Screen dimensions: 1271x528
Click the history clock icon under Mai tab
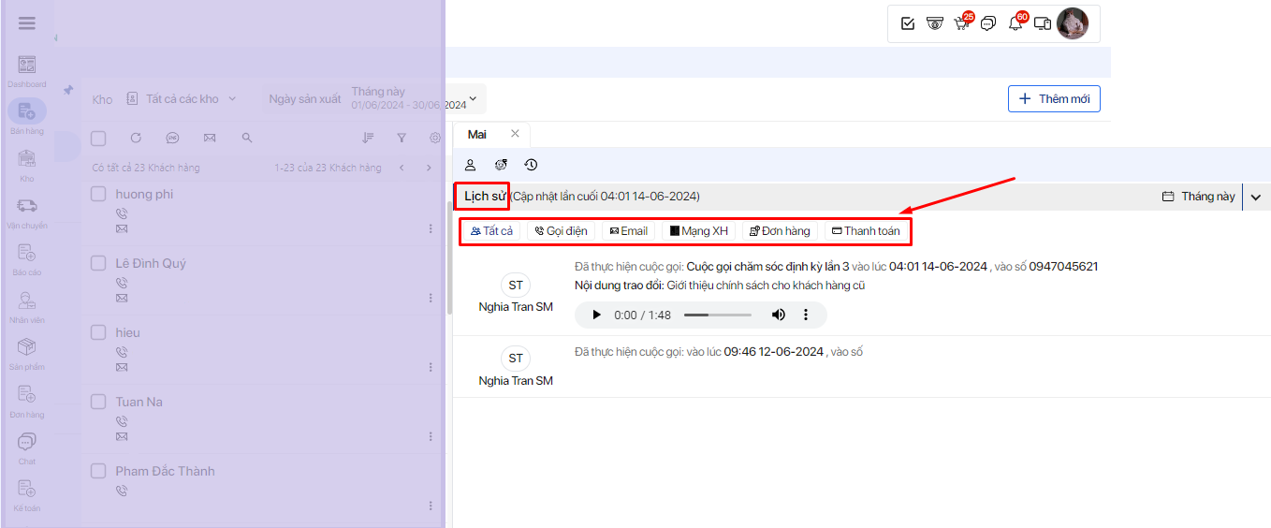coord(531,165)
